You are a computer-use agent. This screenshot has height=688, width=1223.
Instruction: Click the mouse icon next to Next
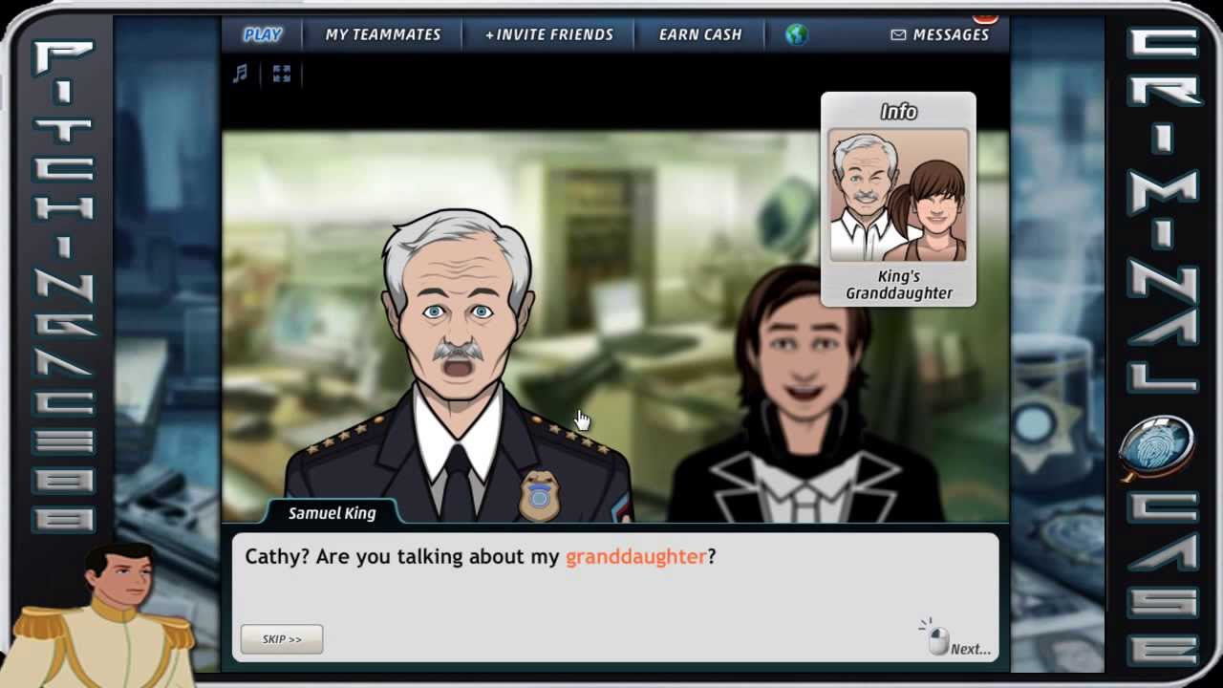coord(937,638)
